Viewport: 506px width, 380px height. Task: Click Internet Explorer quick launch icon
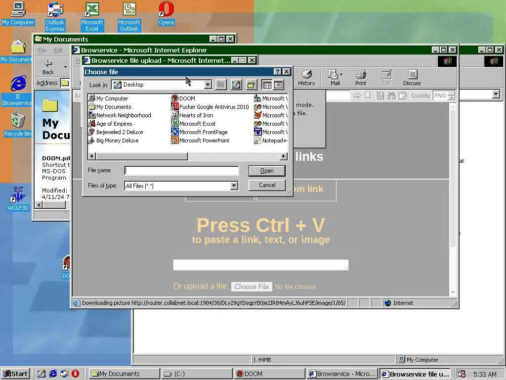[53, 374]
